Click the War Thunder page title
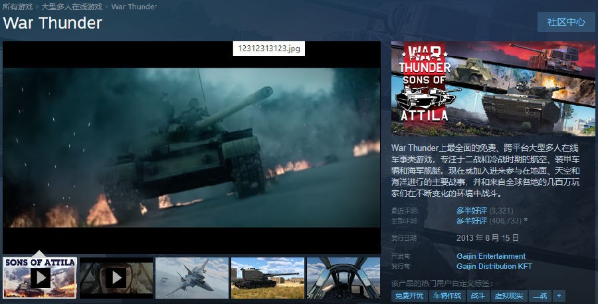The height and width of the screenshot is (304, 598). pyautogui.click(x=52, y=23)
